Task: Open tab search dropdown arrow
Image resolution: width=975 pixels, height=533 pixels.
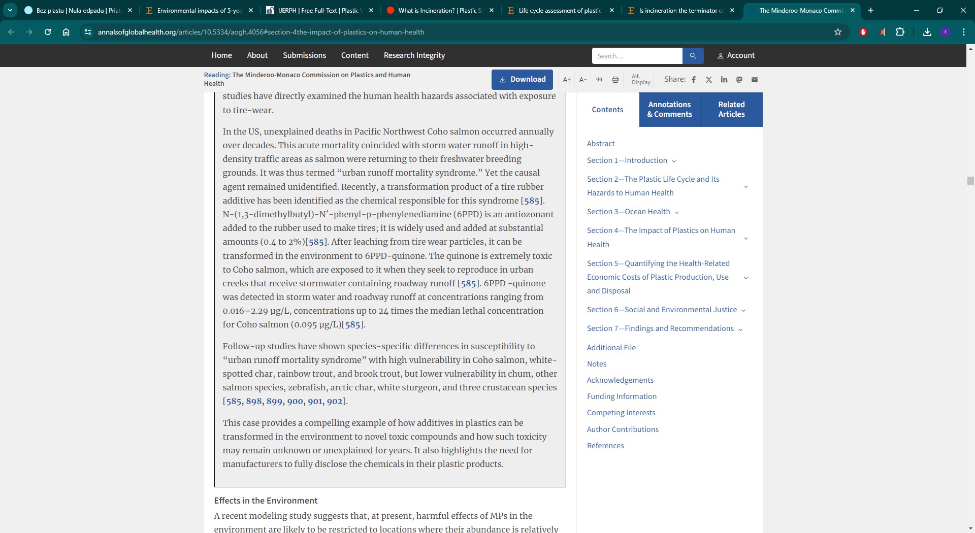Action: pos(10,10)
